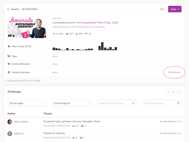Open the Assets breadcrumb link

(x=14, y=9)
